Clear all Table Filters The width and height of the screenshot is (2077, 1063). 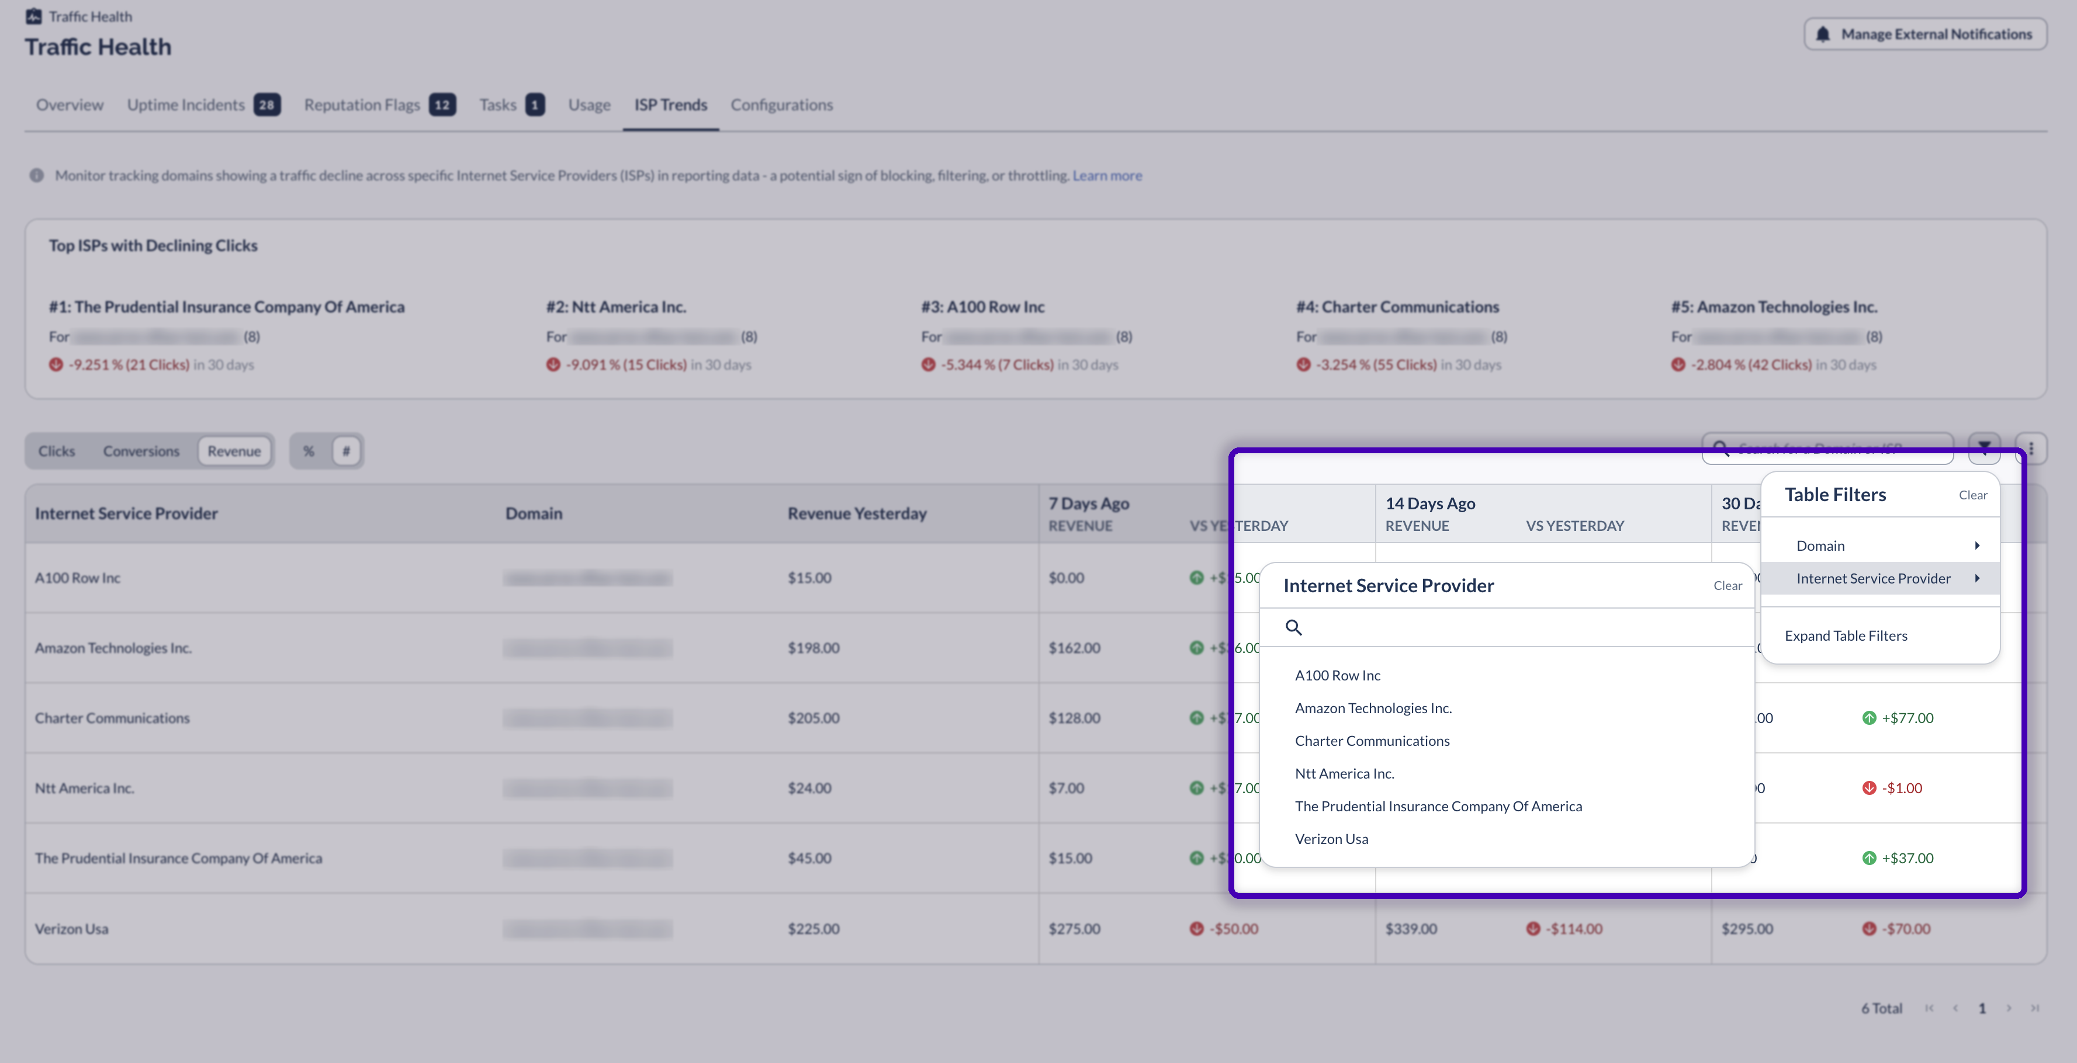(1972, 495)
